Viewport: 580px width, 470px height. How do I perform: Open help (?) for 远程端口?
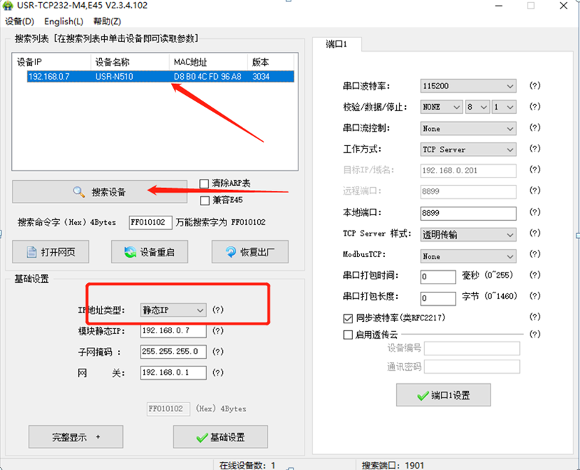[535, 191]
